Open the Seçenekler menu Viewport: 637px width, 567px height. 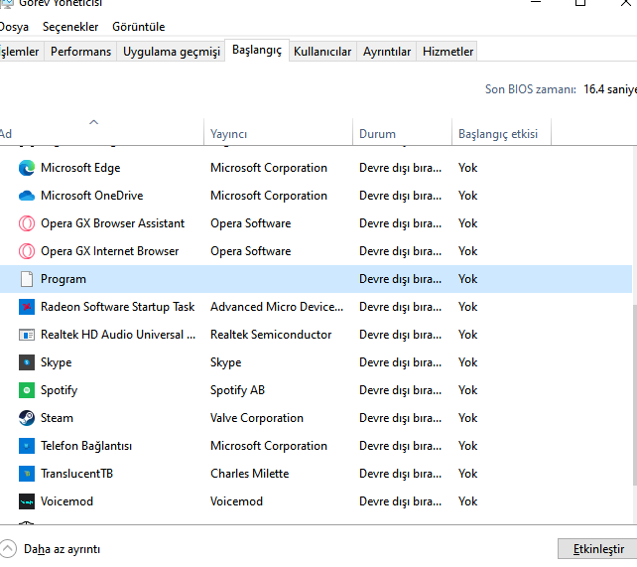69,27
